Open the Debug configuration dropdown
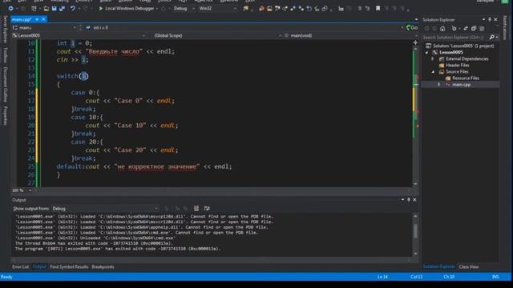 (184, 9)
